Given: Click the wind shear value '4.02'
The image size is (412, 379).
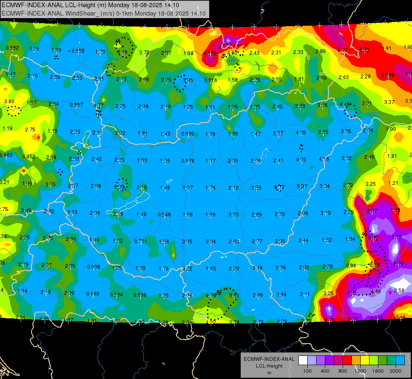Looking at the screenshot, I should (x=301, y=159).
